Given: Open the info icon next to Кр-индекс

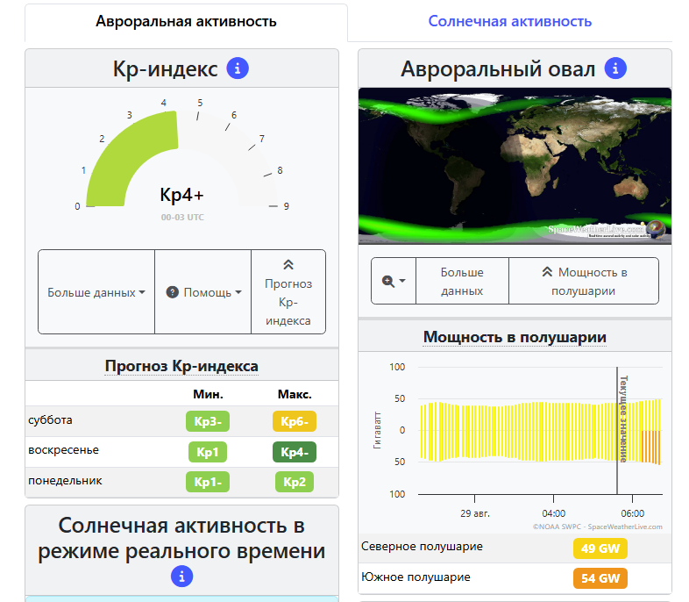Looking at the screenshot, I should (238, 68).
